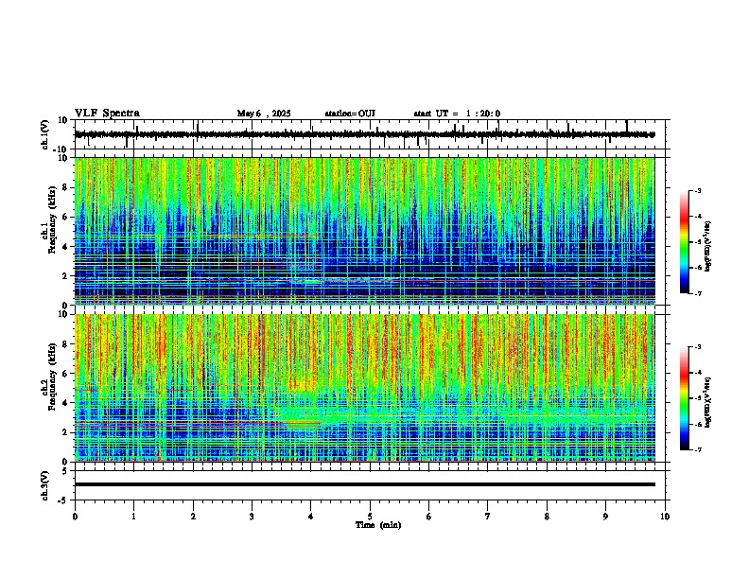Click the ch.2 "Frequency (kHz)" axis label
Image resolution: width=749 pixels, height=579 pixels.
[52, 376]
